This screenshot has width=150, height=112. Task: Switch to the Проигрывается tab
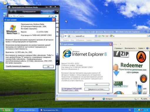click(x=29, y=12)
